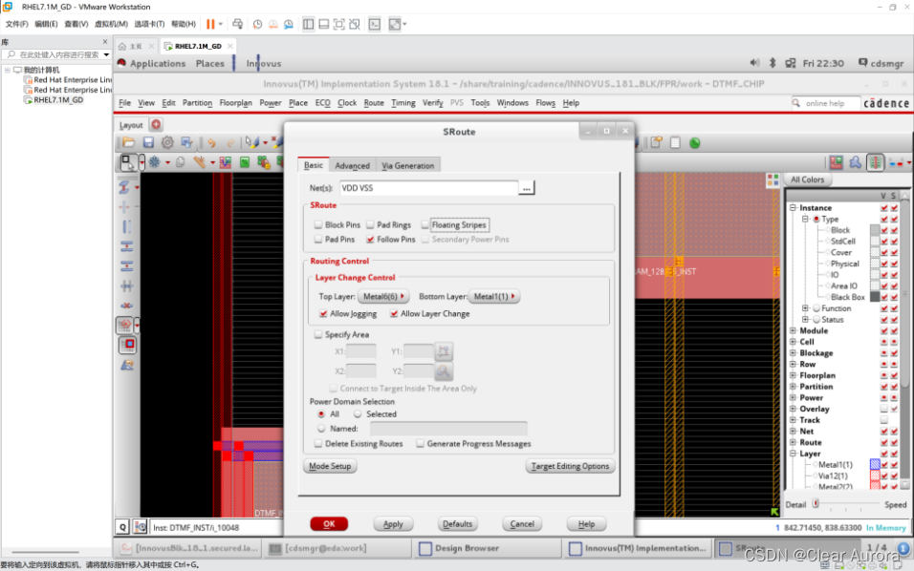Expand the Floorplan tree node
914x571 pixels.
click(793, 375)
